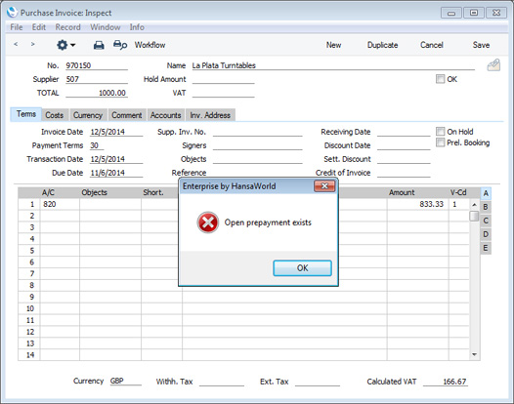Screen dimensions: 514x404
Task: Enable the On Hold checkbox
Action: (440, 132)
